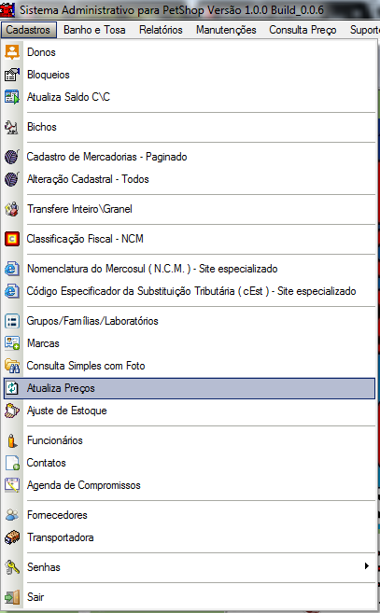Open the Consulta Preço menu
Viewport: 380px width, 613px height.
tap(303, 30)
